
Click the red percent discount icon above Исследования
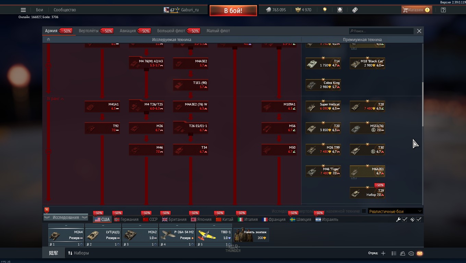click(x=47, y=210)
